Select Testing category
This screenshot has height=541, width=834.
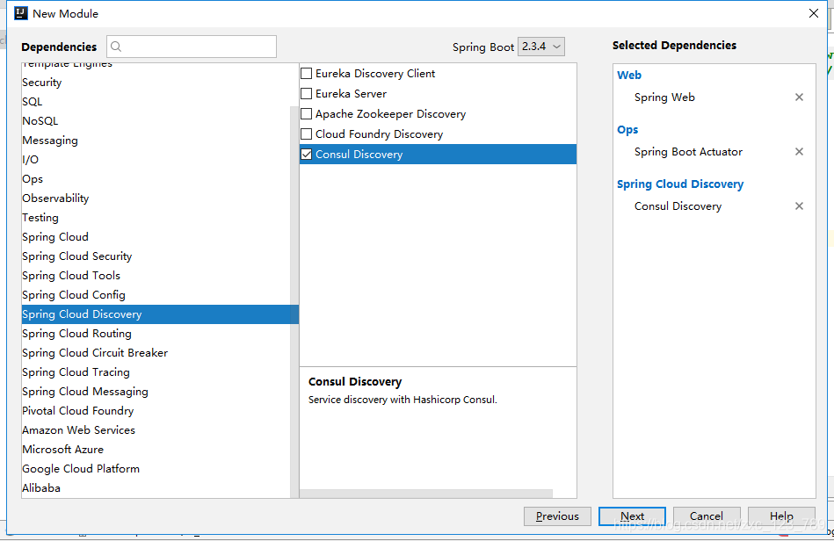[156, 217]
